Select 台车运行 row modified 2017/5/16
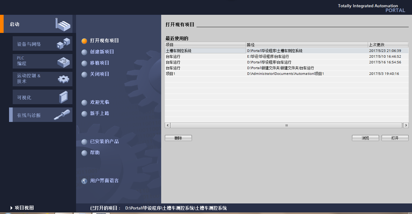Viewport: 412px width, 214px height. click(287, 62)
